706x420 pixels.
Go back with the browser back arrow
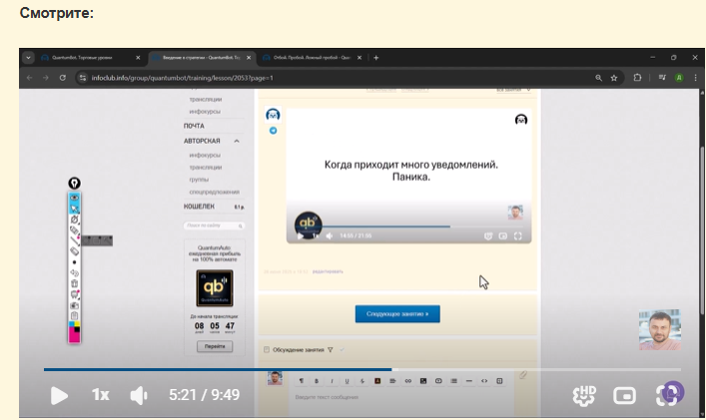point(29,78)
